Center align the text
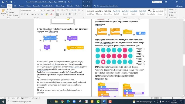This screenshot has width=185, height=104. coord(60,14)
